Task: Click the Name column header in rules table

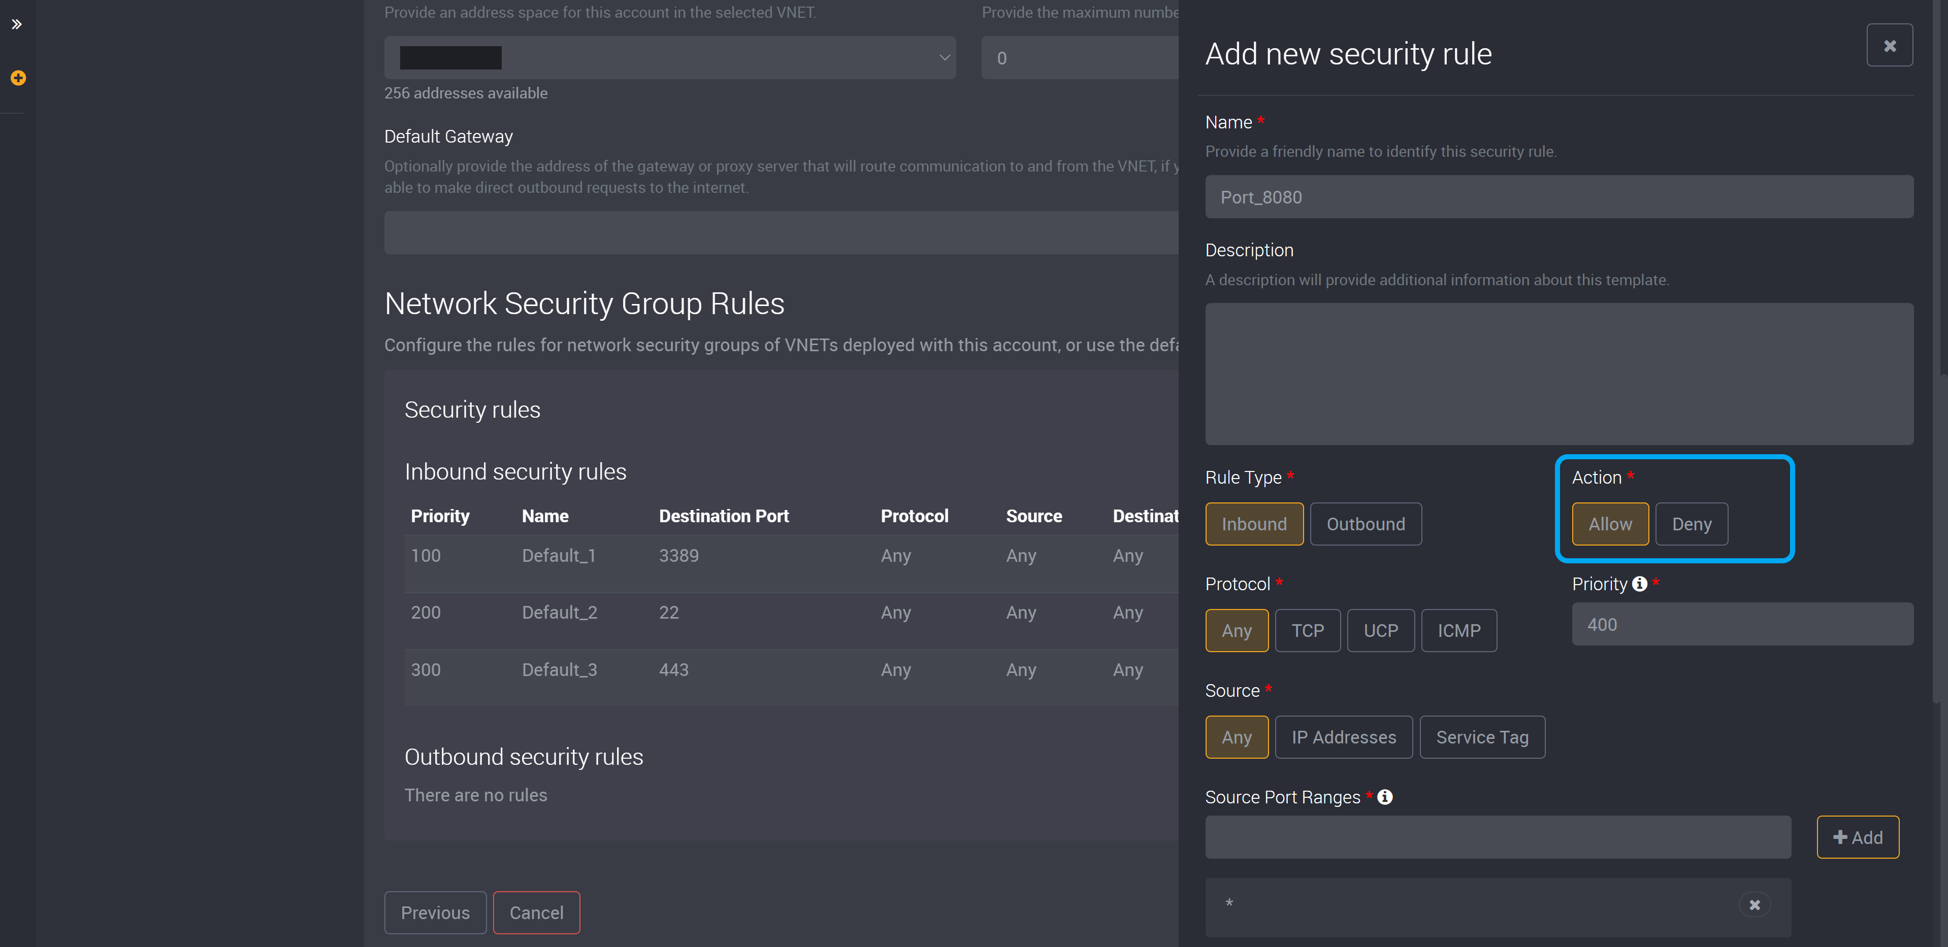Action: (x=545, y=516)
